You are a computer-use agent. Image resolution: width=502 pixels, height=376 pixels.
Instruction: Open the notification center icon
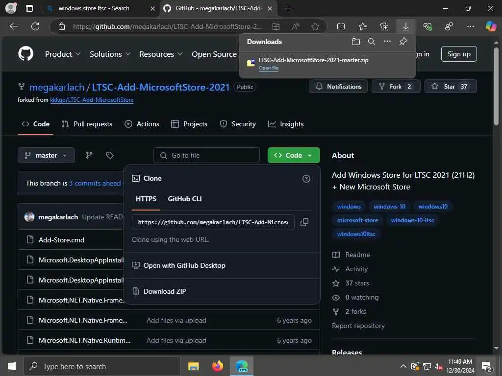click(487, 366)
